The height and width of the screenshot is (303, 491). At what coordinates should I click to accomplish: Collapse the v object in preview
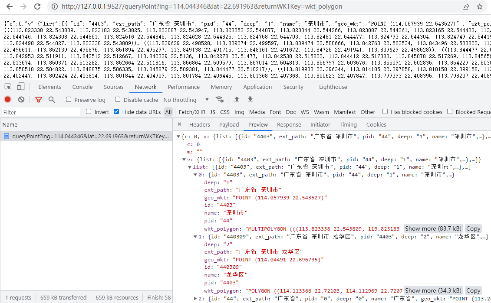point(184,160)
